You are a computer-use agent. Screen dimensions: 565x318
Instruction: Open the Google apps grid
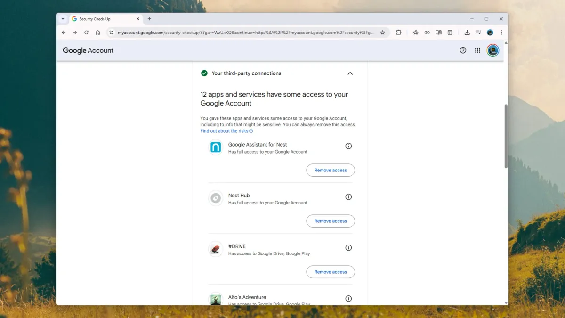(477, 50)
